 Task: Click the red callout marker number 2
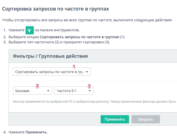(37, 86)
